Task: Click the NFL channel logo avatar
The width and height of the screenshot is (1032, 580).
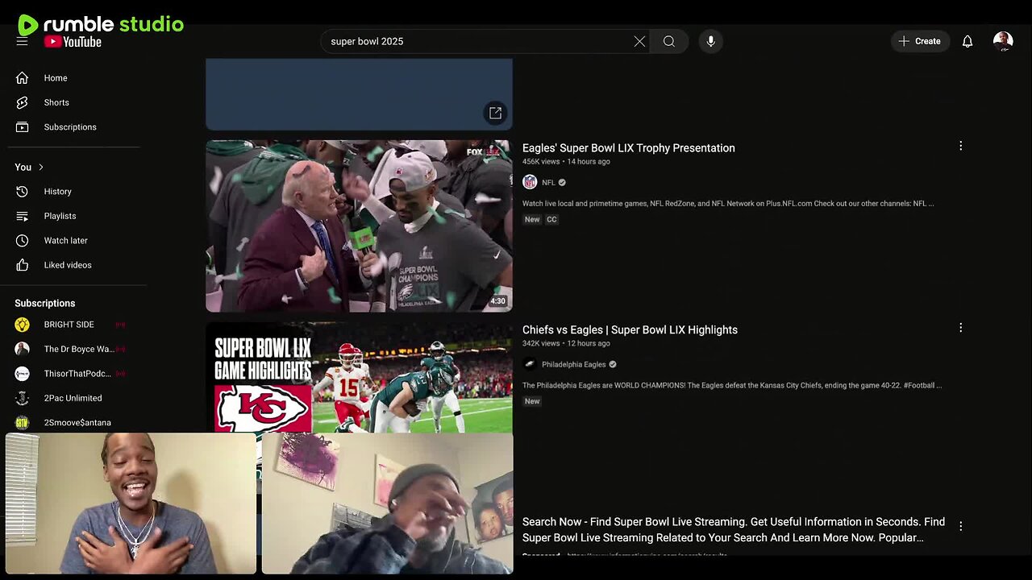Action: pyautogui.click(x=530, y=182)
